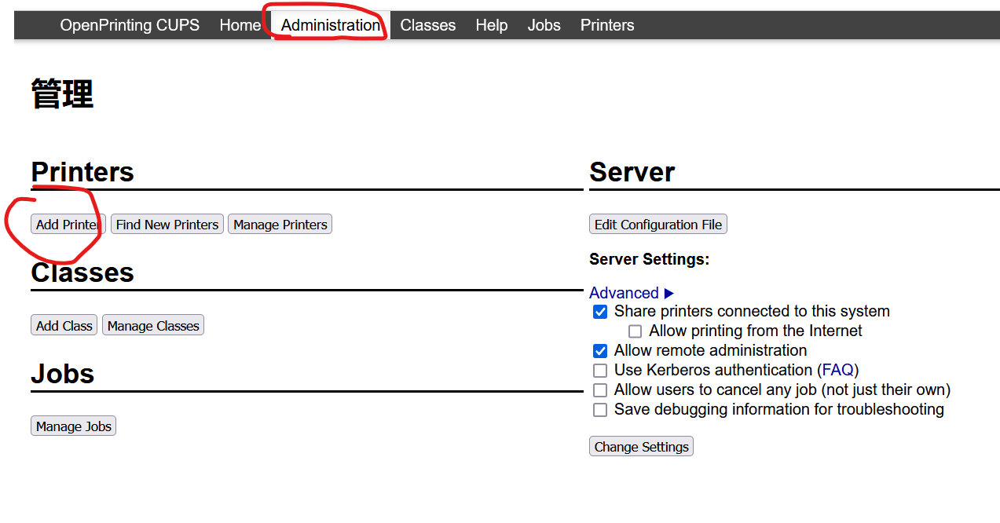The image size is (1000, 523).
Task: Go to the Home page
Action: 240,25
